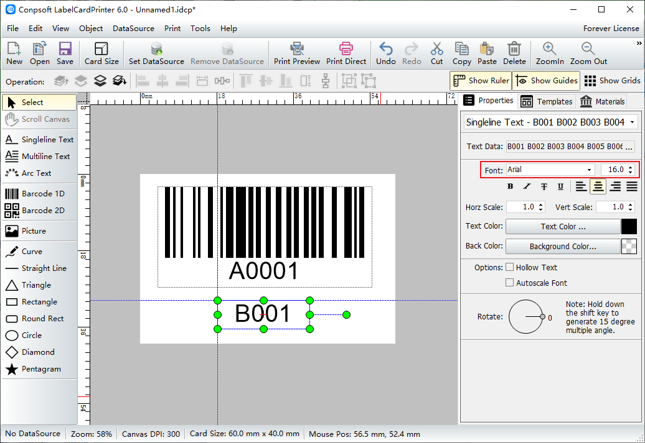The width and height of the screenshot is (645, 443).
Task: Undo the last action
Action: [386, 53]
